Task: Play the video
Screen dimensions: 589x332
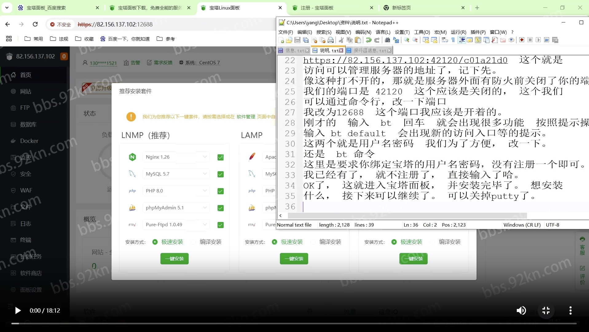Action: [x=18, y=310]
